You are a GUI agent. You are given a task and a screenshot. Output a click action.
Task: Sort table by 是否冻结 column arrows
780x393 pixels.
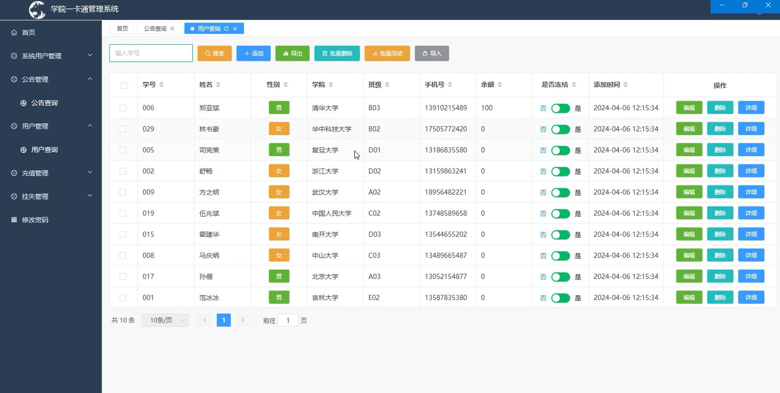(574, 84)
